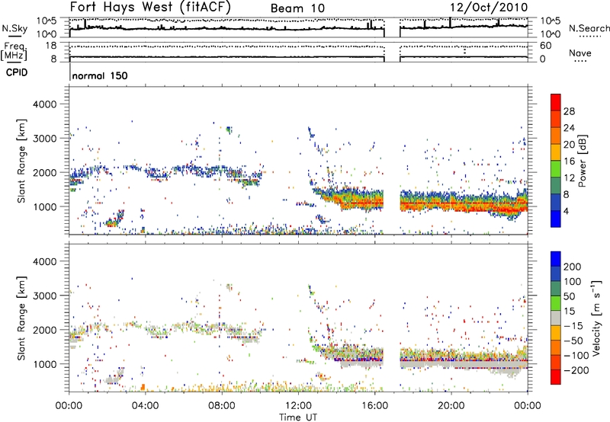Click the velocity colorbar value '200'
610x422 pixels.
(573, 267)
